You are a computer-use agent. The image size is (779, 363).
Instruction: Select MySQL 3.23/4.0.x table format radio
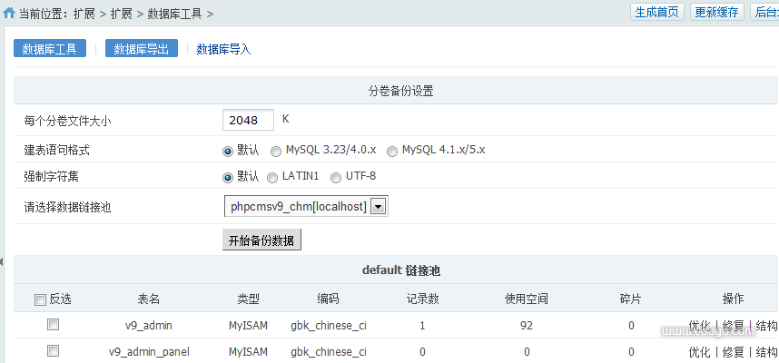(x=276, y=151)
